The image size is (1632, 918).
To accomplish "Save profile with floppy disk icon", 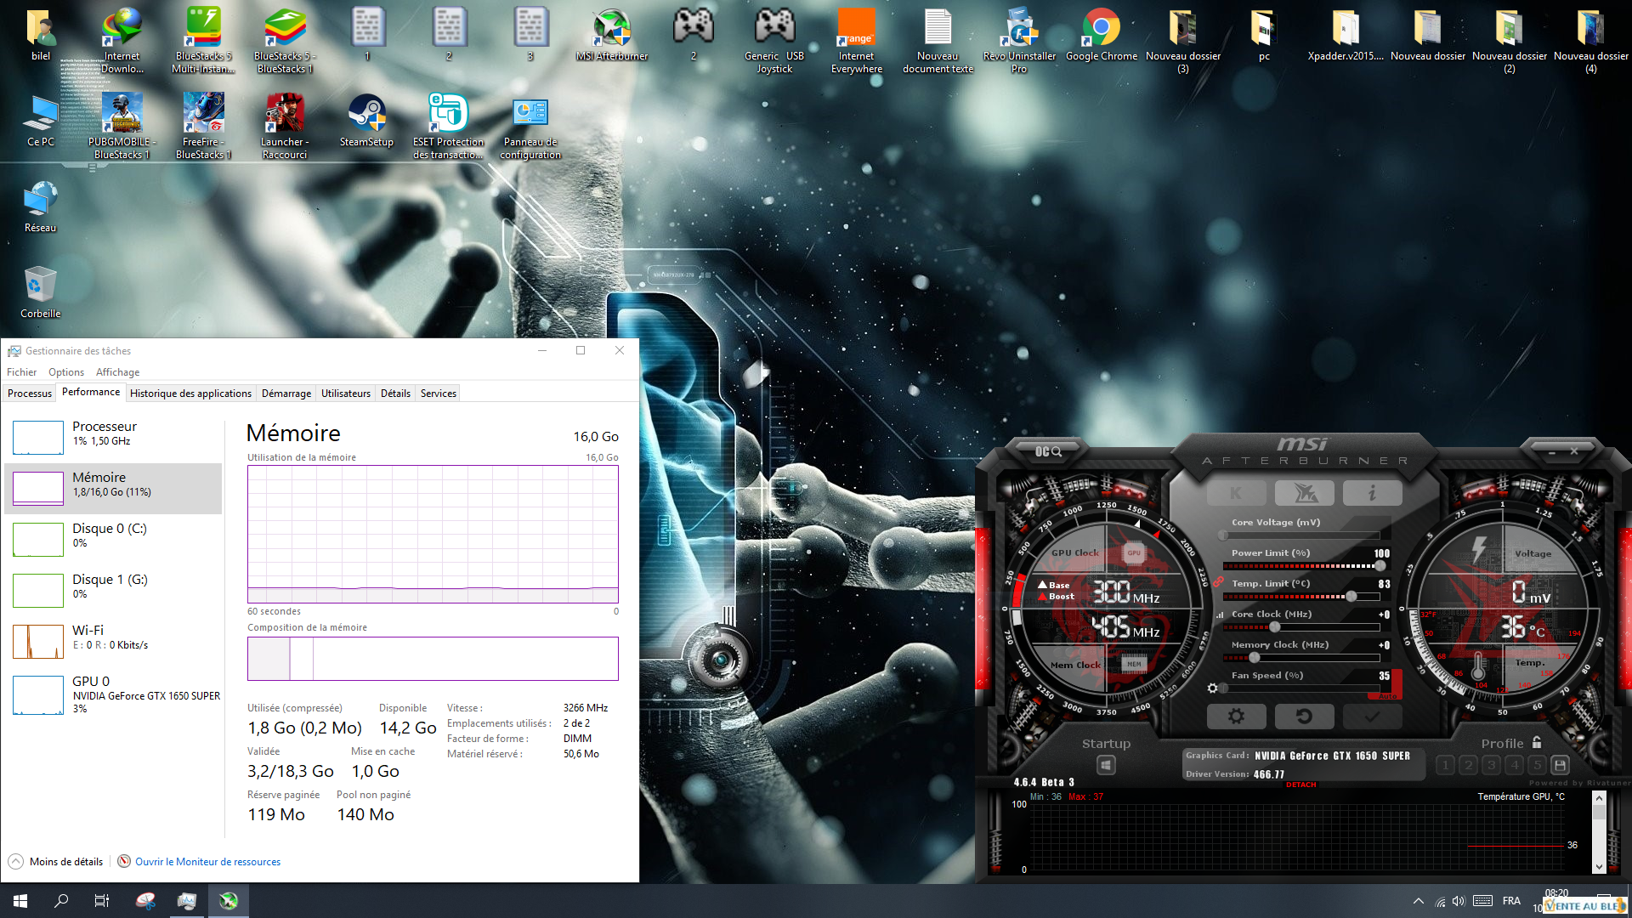I will (x=1560, y=765).
